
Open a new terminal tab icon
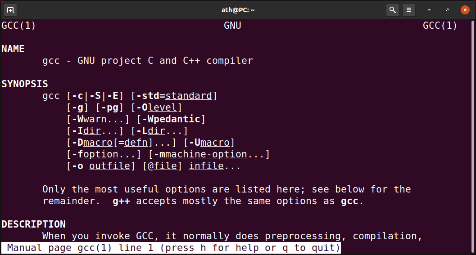[10, 10]
